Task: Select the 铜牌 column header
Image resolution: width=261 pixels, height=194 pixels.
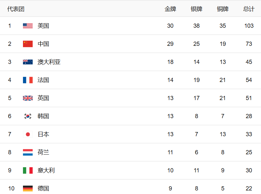Action: [x=223, y=9]
